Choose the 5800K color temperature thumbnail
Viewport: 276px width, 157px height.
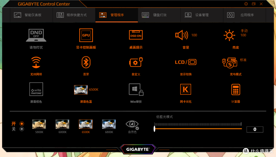(x=39, y=124)
